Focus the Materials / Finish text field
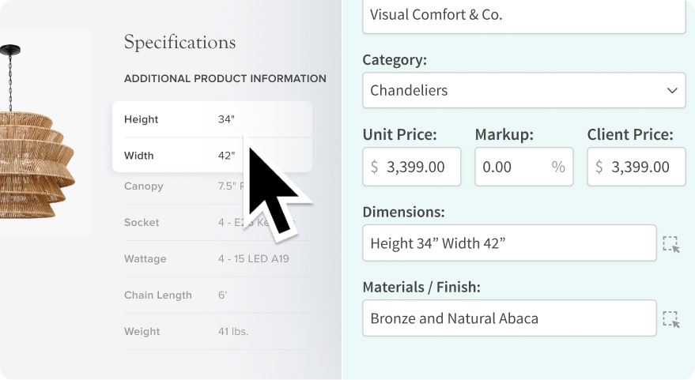 (x=509, y=318)
